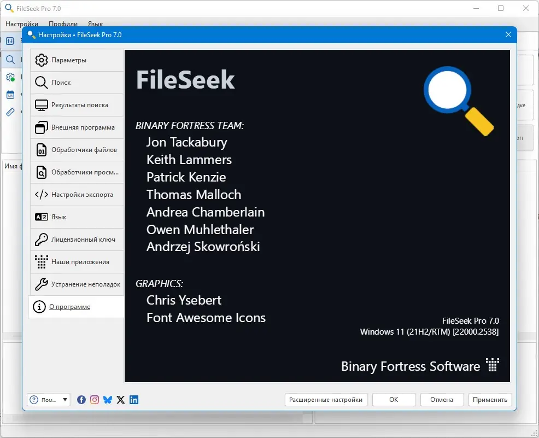Open the Язык menu in menu bar
The width and height of the screenshot is (539, 438).
pyautogui.click(x=95, y=24)
